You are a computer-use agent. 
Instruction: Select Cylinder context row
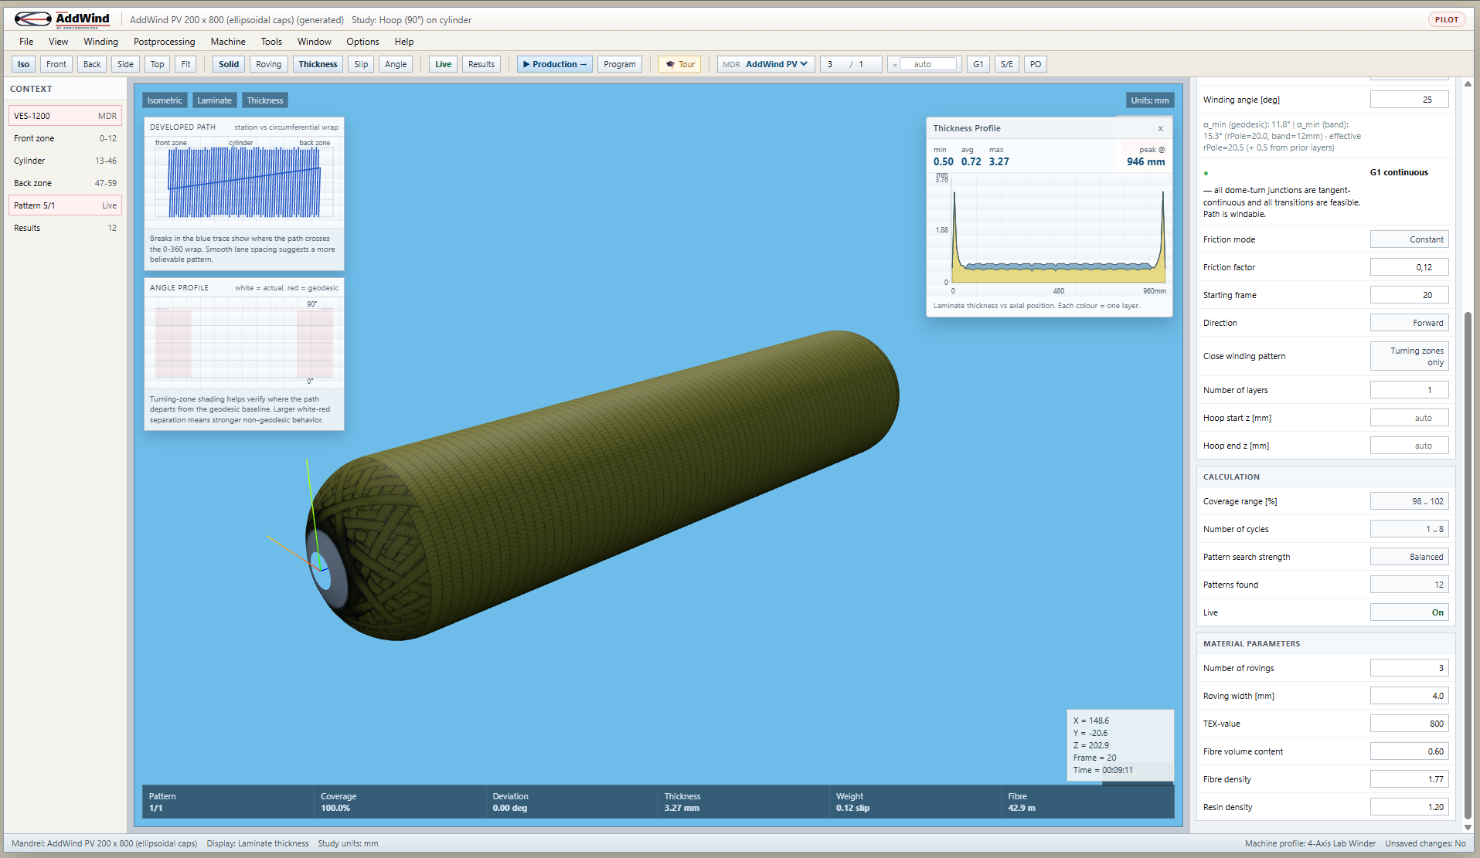pos(65,161)
